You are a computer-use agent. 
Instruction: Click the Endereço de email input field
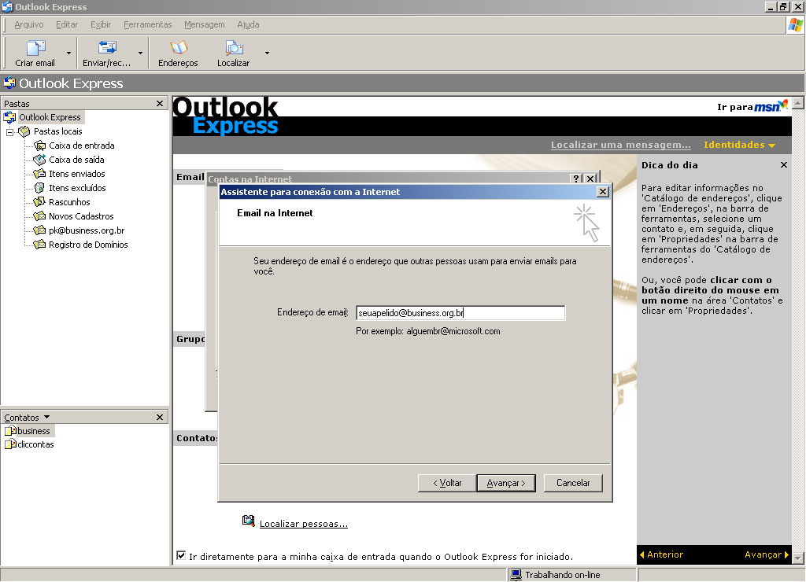click(460, 313)
